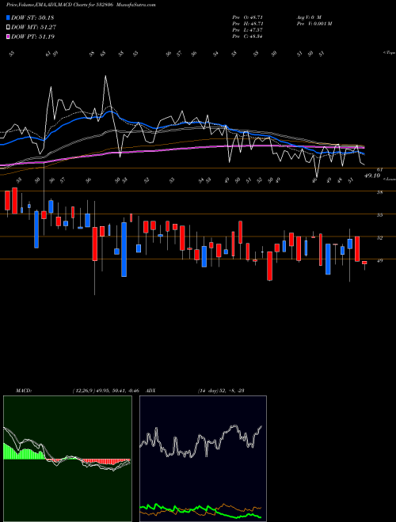The height and width of the screenshot is (522, 396).
Task: Select the 'DOW ST: 50.18' legend label
Action: pos(32,17)
